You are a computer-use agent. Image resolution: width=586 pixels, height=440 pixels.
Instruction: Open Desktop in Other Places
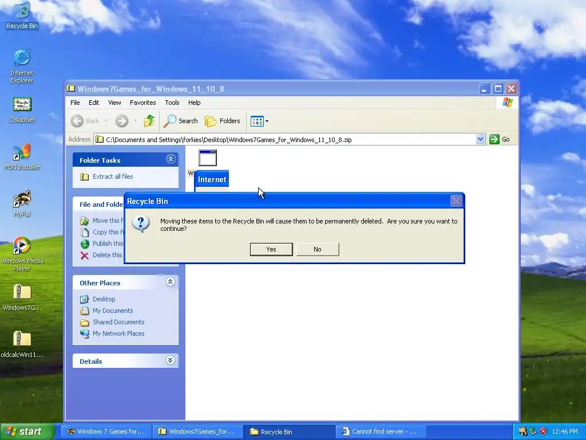pos(104,299)
